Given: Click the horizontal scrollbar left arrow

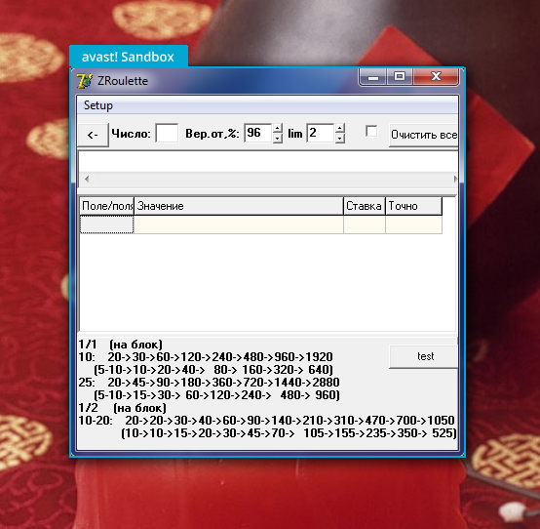Looking at the screenshot, I should [x=87, y=179].
